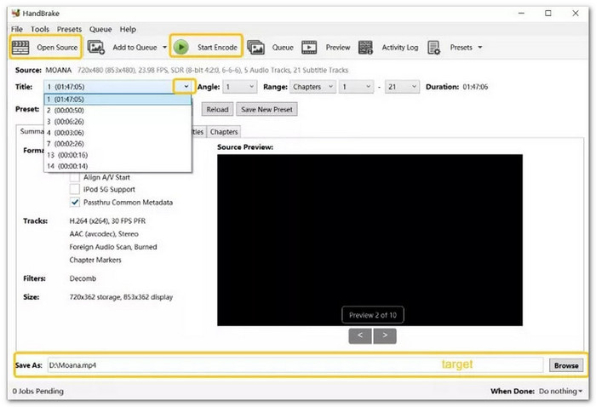Select title 1 (01:47:05) in list
Viewport: 596px width, 407px height.
(117, 100)
